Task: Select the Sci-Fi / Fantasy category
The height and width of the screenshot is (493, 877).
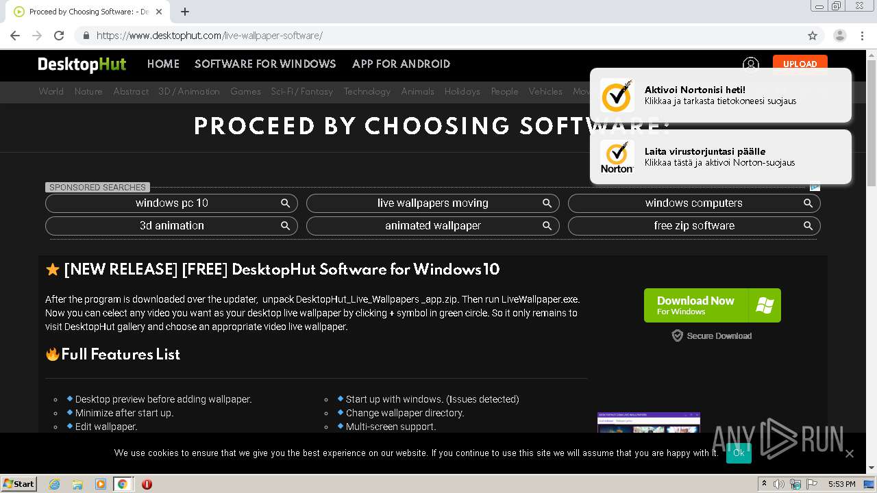Action: [302, 91]
